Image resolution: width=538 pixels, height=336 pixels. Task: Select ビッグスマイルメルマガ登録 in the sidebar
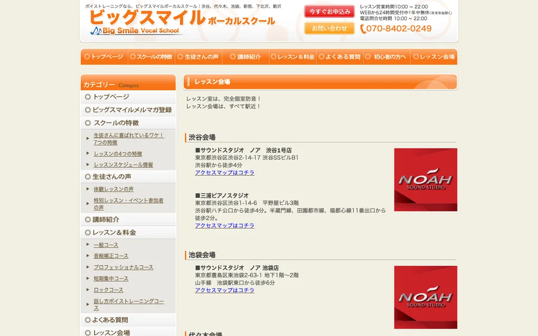(x=128, y=110)
